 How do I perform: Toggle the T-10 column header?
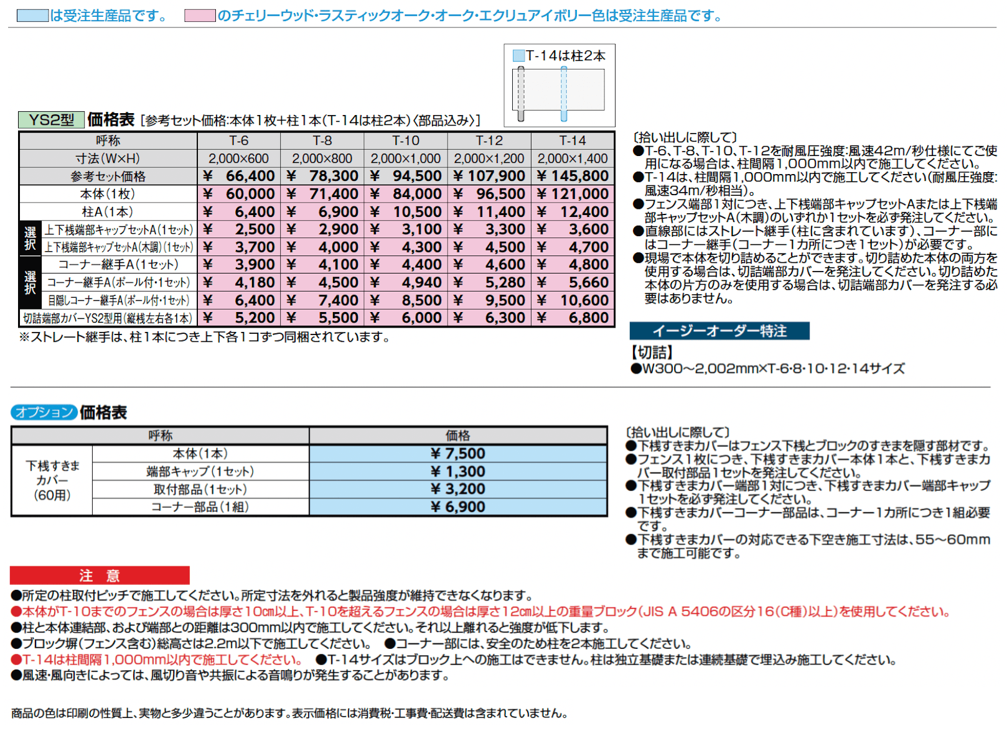click(x=406, y=140)
